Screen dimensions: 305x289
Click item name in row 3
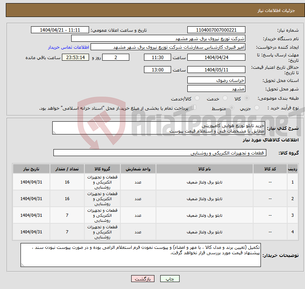204,215
